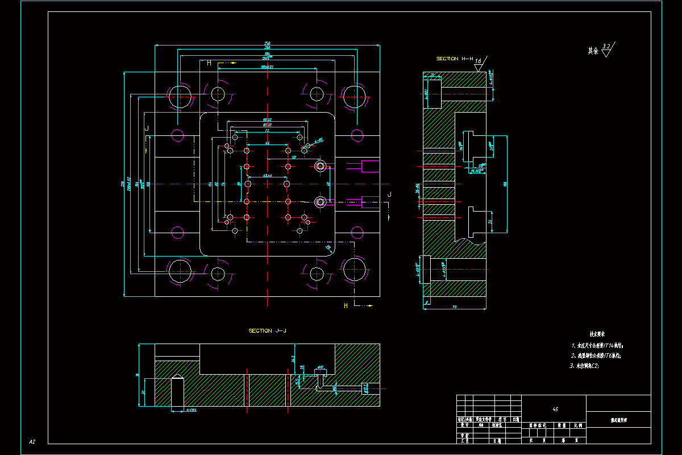Click the '3.2' roughness value

[x=606, y=46]
